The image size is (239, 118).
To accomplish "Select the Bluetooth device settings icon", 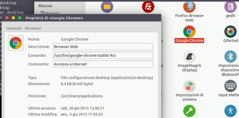I will [x=231, y=56].
